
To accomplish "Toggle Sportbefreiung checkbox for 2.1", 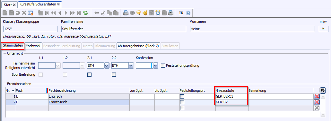I will click(x=90, y=74).
